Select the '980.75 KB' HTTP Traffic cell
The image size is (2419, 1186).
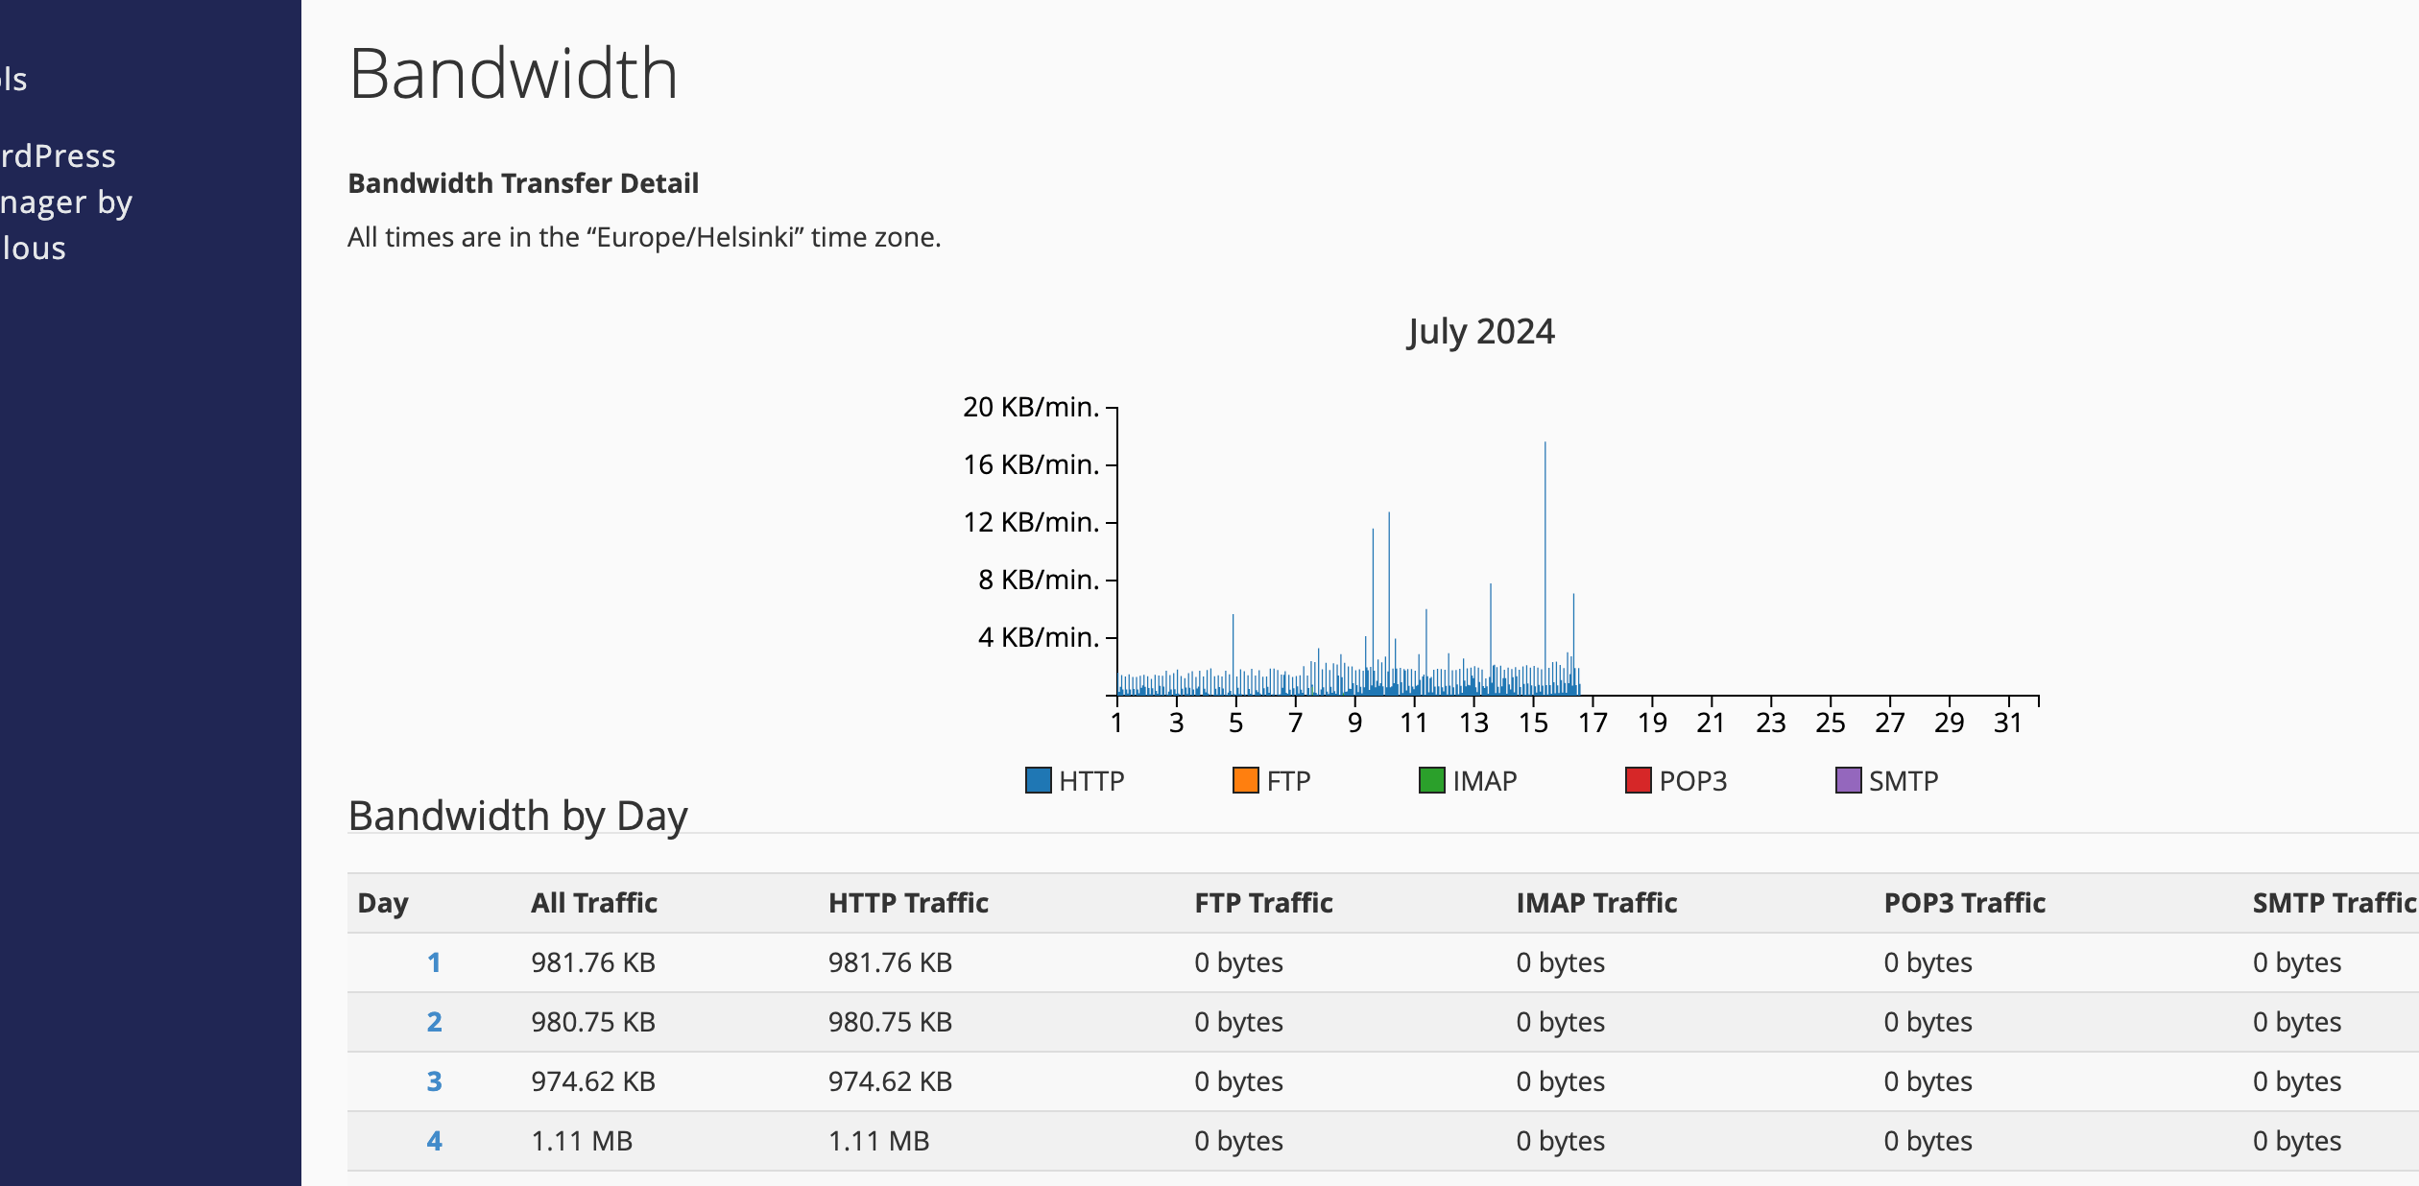[x=890, y=1022]
